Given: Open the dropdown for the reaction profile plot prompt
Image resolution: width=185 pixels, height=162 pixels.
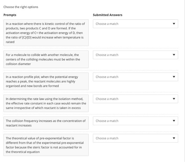Looking at the screenshot, I should point(135,77).
